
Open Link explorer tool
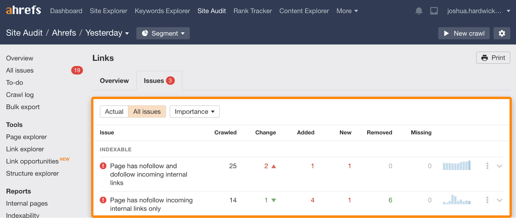pos(25,149)
